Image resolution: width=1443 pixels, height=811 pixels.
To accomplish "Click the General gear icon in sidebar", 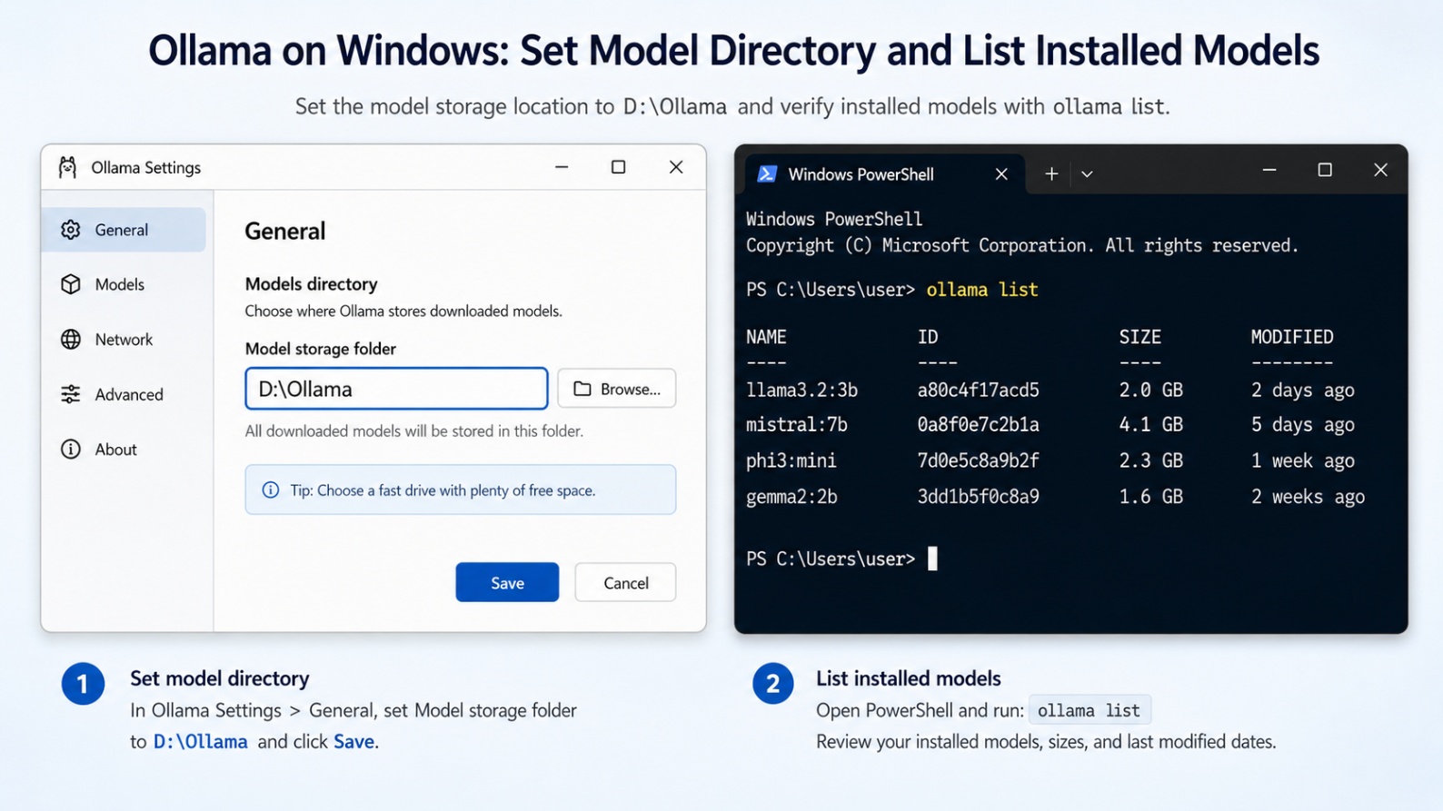I will click(71, 230).
